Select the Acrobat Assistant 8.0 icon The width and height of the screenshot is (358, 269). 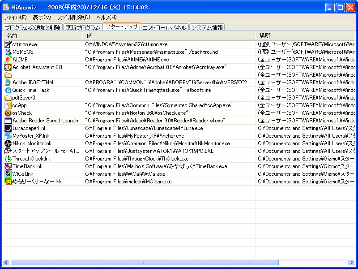[8, 67]
